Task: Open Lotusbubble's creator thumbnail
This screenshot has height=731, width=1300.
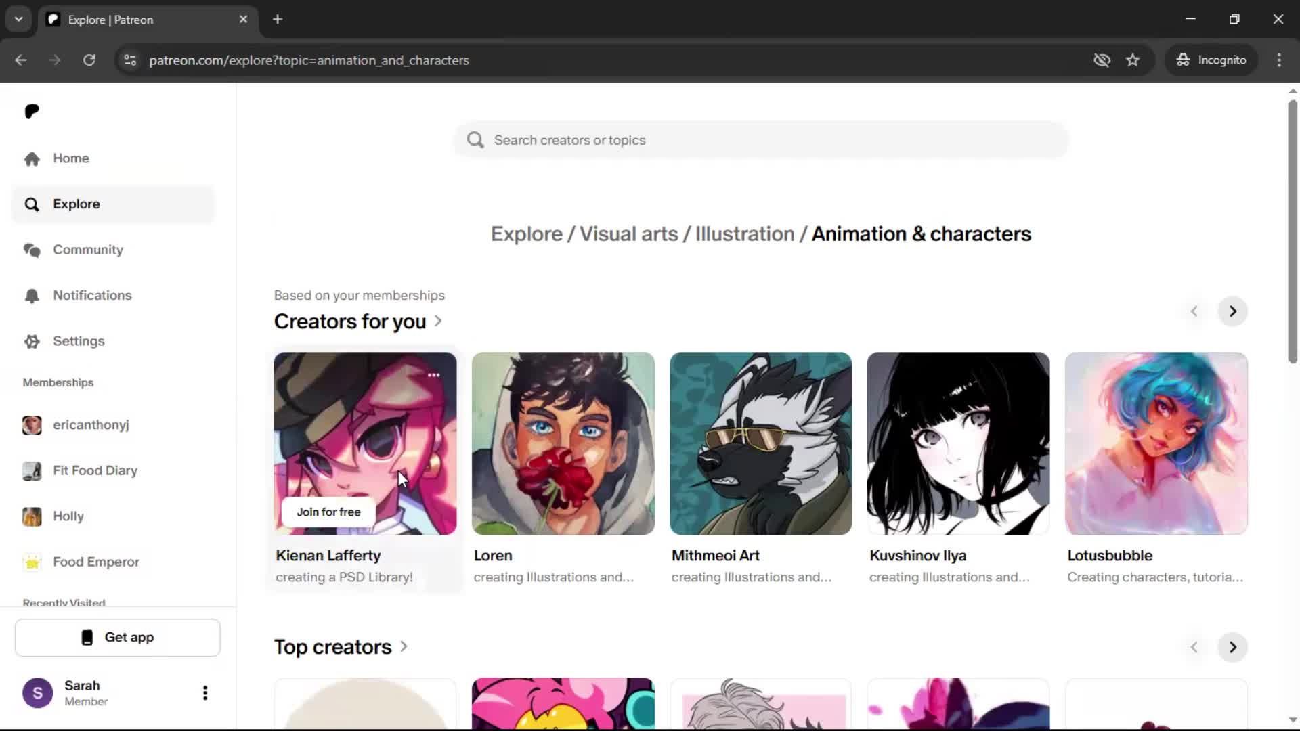Action: (x=1156, y=443)
